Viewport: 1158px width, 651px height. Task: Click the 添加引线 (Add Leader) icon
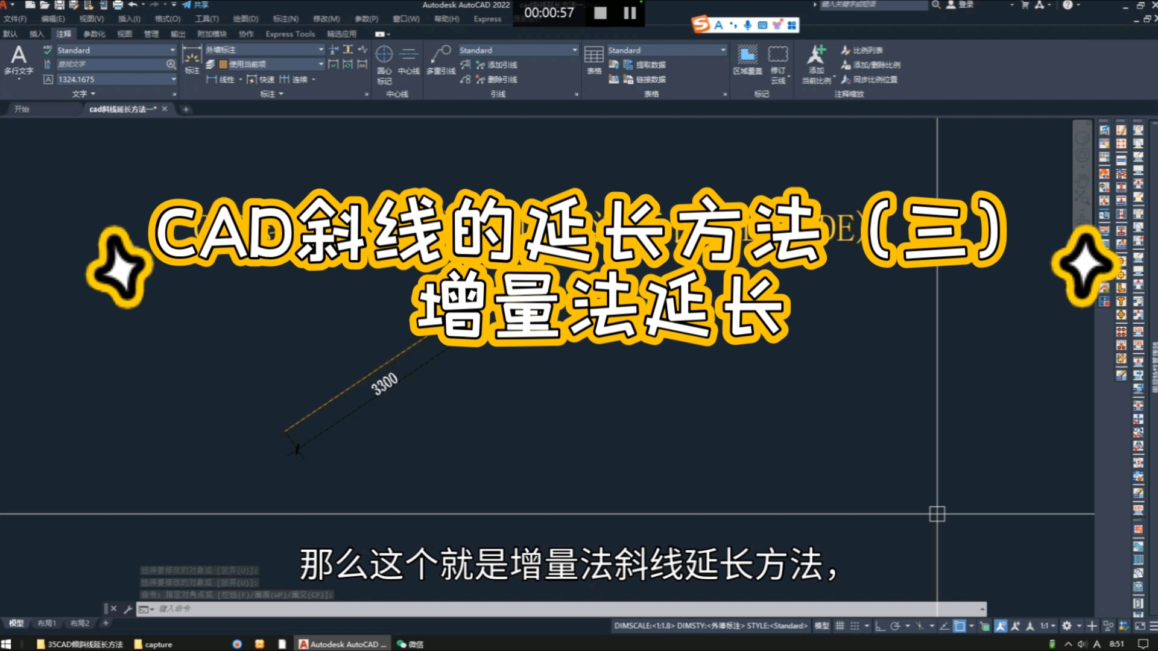point(495,64)
